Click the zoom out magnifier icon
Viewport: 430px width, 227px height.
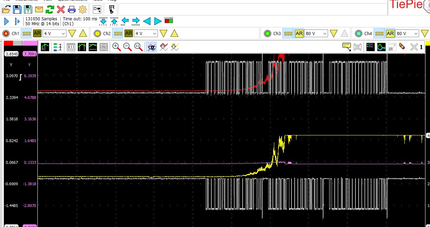point(127,47)
